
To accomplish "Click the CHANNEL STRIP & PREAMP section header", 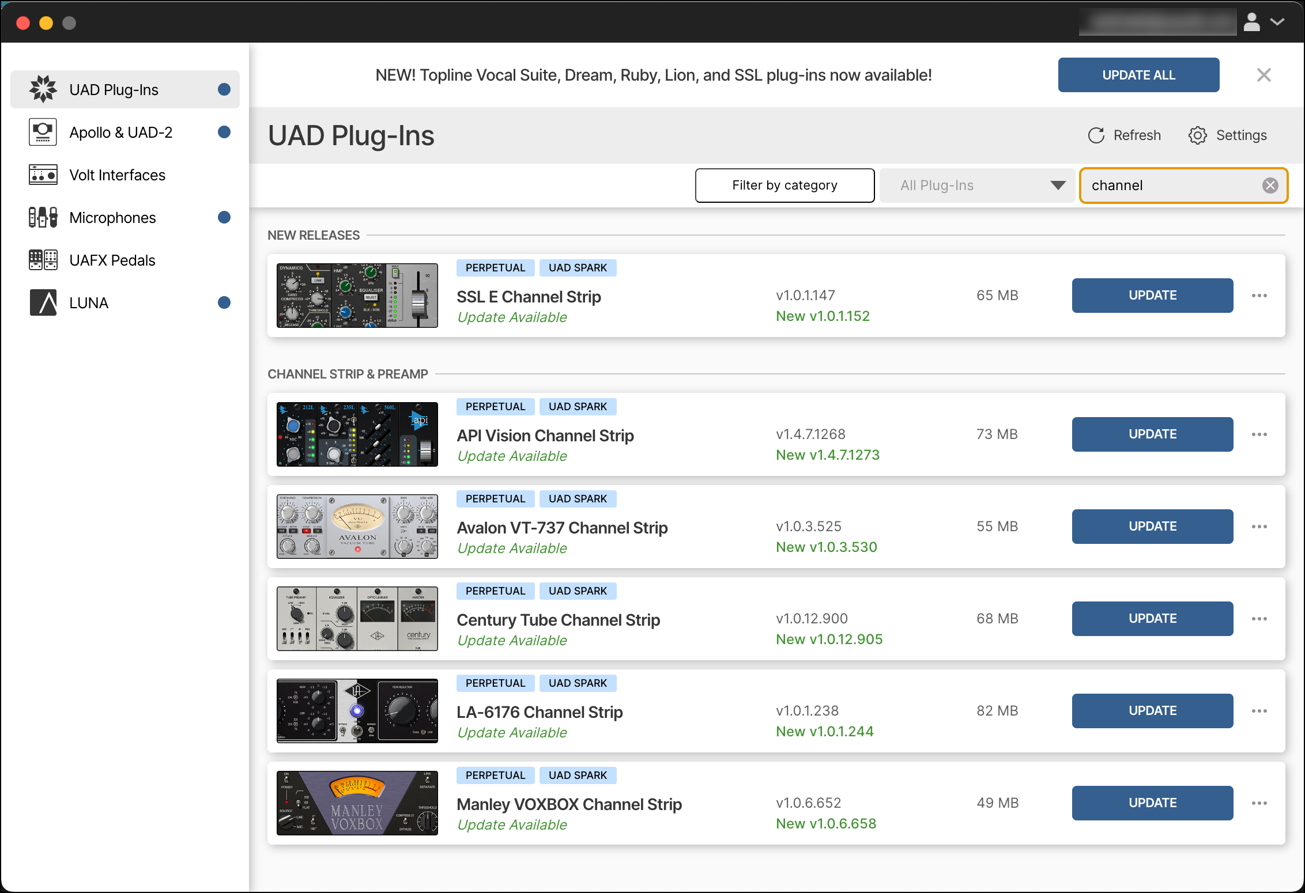I will pyautogui.click(x=348, y=374).
